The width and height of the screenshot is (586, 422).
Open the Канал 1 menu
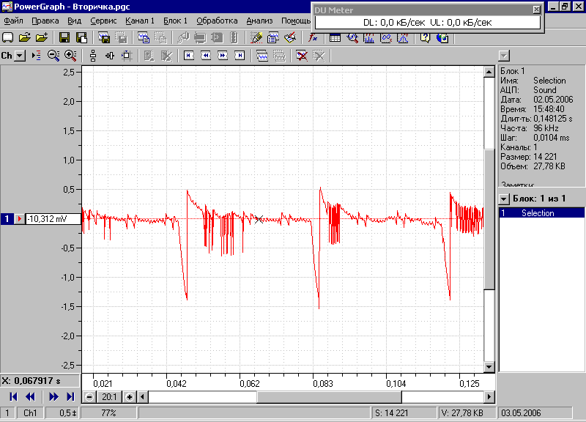pos(140,21)
